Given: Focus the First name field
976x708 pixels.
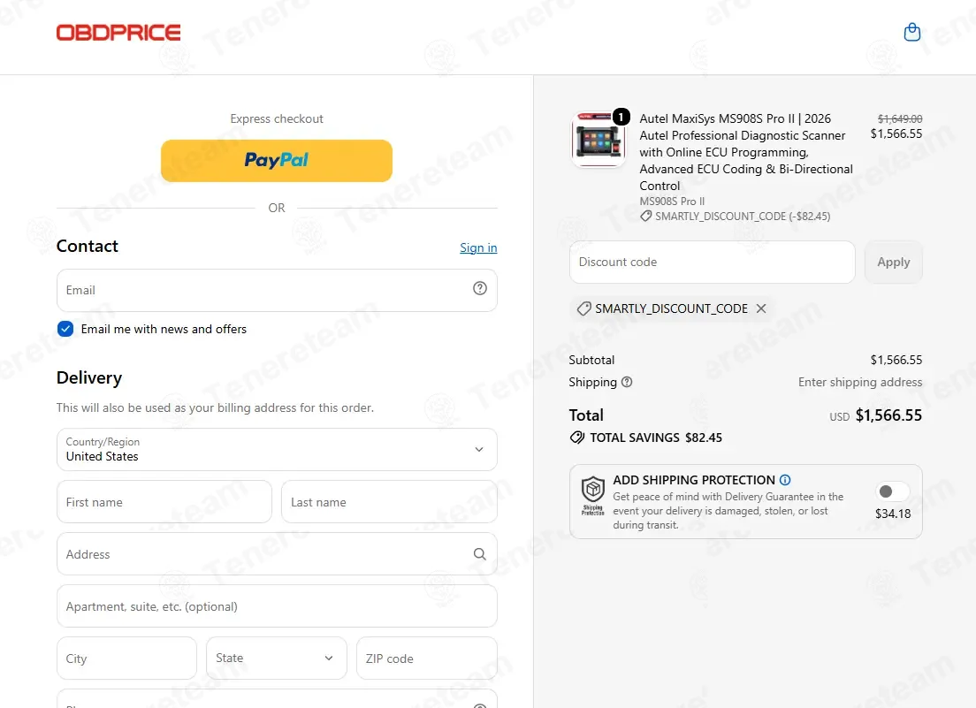Looking at the screenshot, I should [164, 501].
